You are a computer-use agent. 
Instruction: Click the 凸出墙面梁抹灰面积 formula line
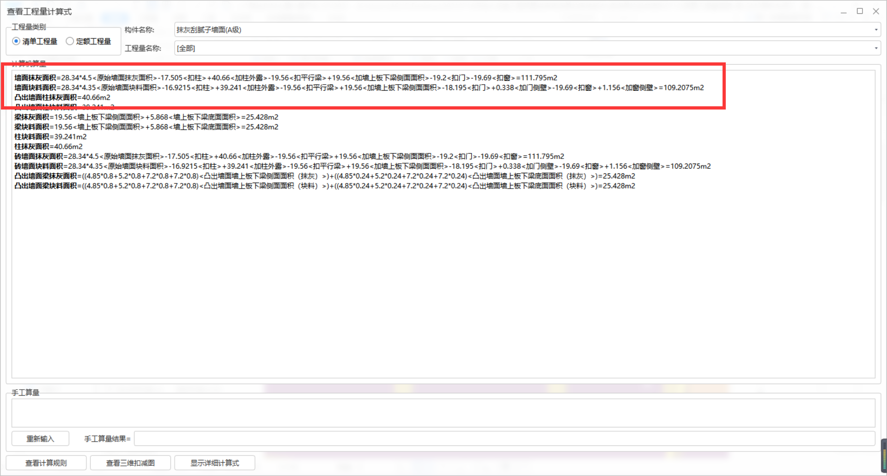325,176
